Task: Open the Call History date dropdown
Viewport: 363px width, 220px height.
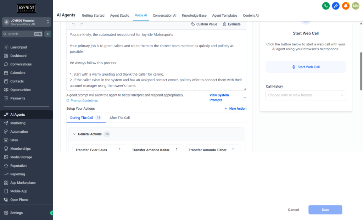Action: click(306, 95)
